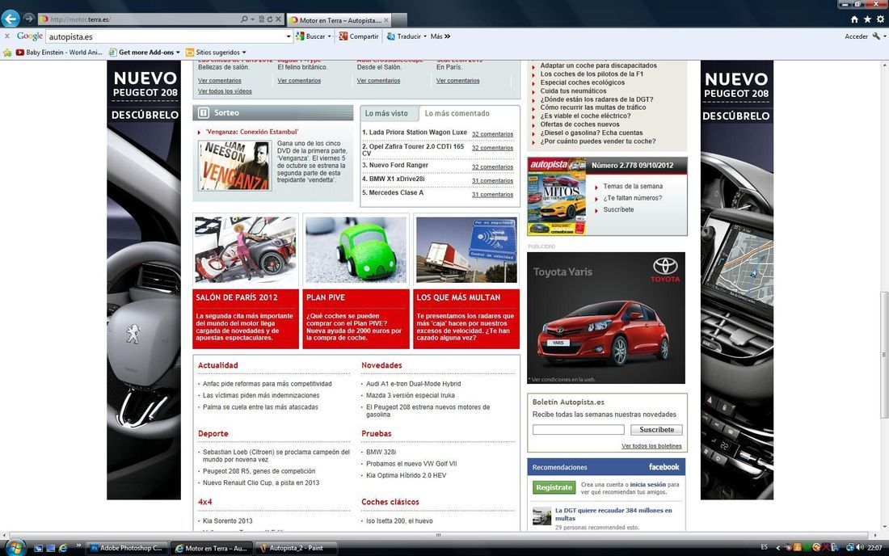Open the blank new tab button
The height and width of the screenshot is (556, 889).
pyautogui.click(x=399, y=20)
